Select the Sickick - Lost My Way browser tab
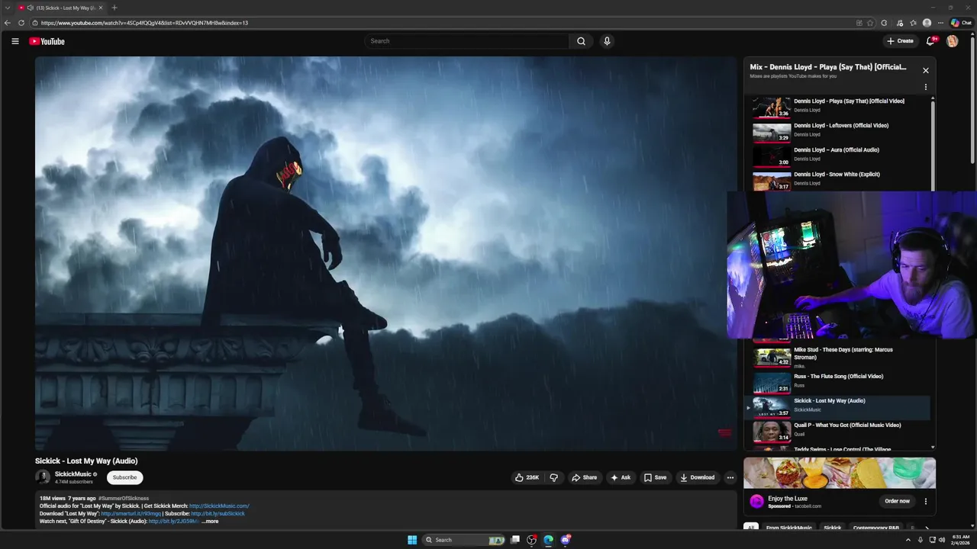The height and width of the screenshot is (549, 977). (x=61, y=8)
